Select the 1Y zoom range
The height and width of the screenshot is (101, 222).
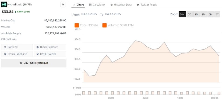(217, 14)
